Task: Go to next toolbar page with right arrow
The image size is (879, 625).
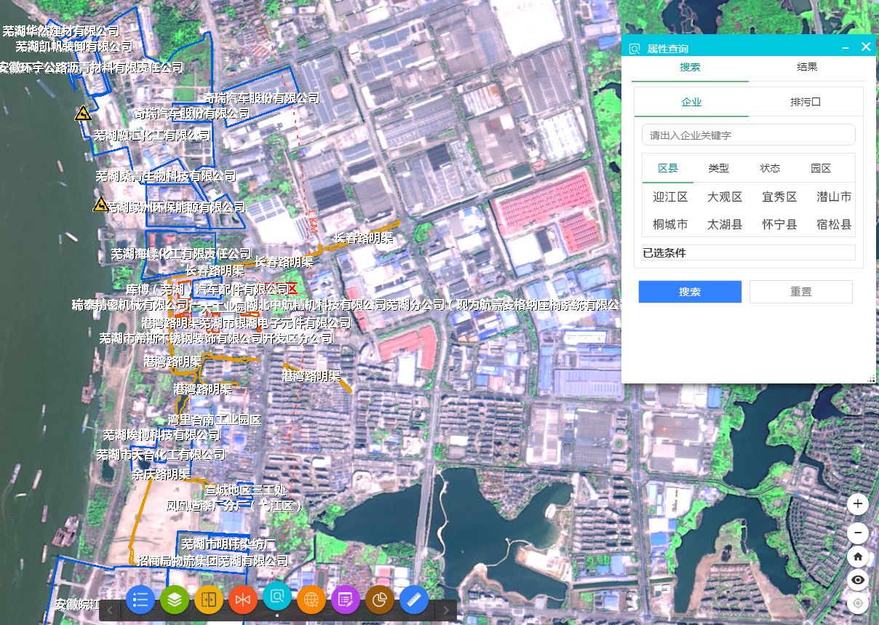Action: (x=446, y=610)
